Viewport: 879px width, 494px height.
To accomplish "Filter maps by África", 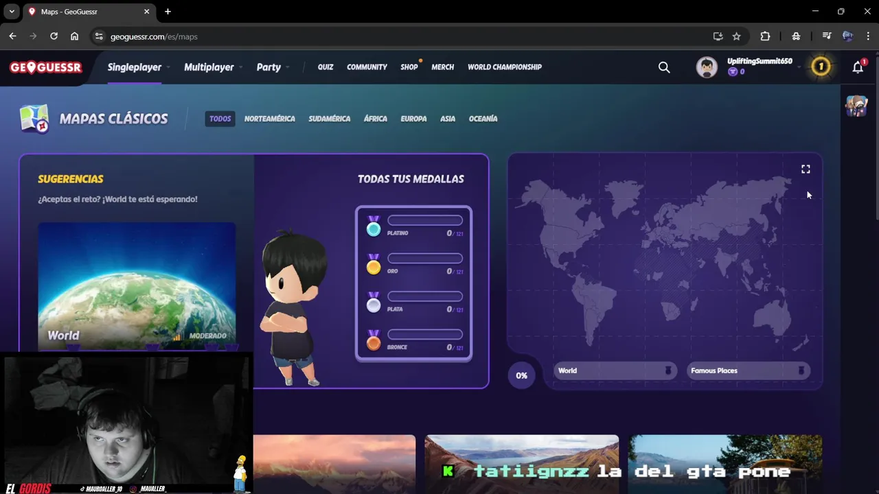I will [376, 119].
